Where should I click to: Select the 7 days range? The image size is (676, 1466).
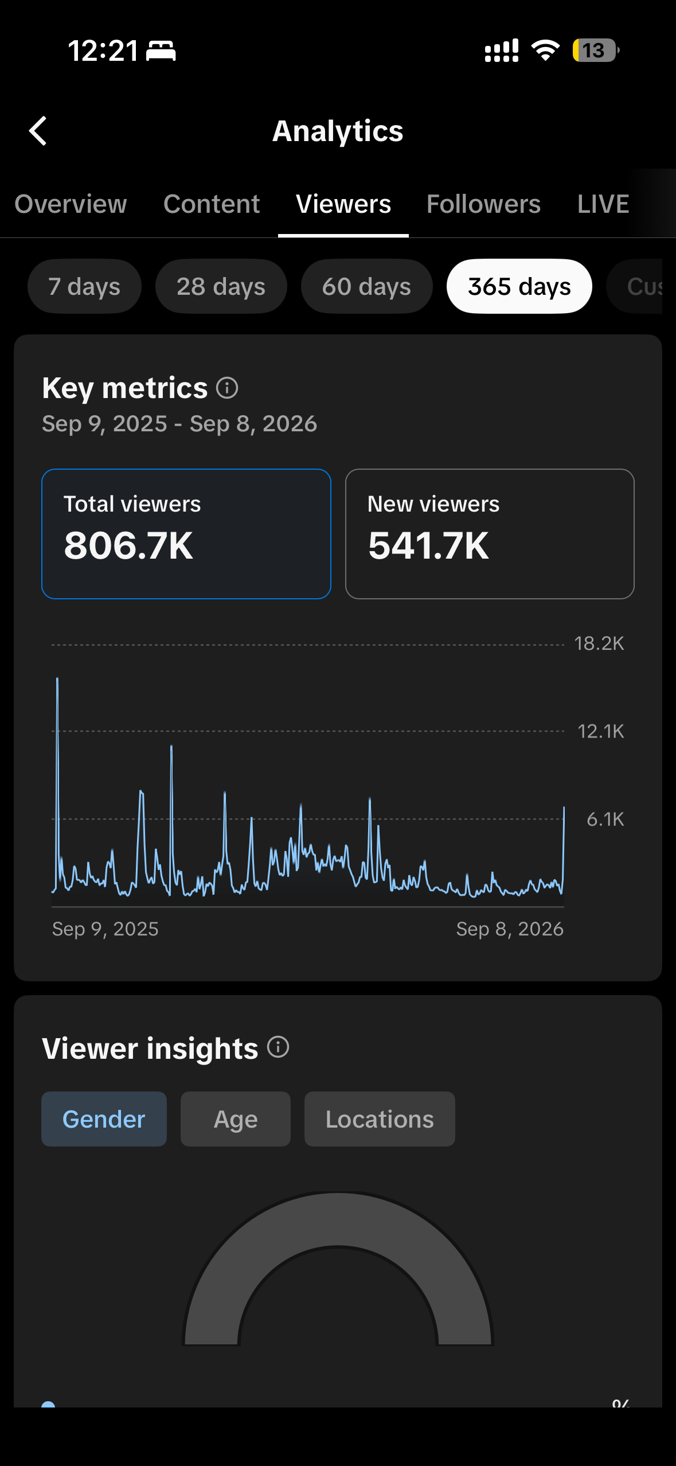pyautogui.click(x=84, y=286)
